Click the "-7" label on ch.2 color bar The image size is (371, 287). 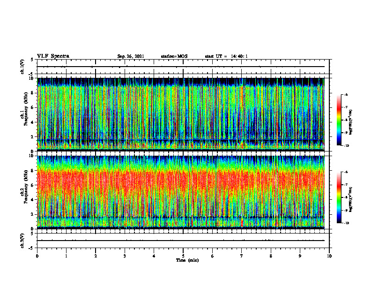[346, 185]
